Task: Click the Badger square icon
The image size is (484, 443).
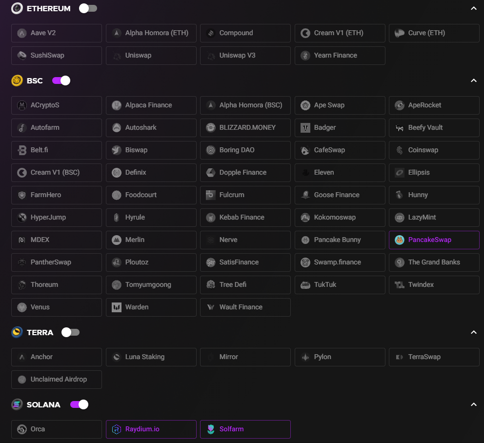Action: [305, 127]
